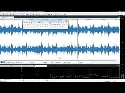The height and width of the screenshot is (93, 125).
Task: Open the Edit menu
Action: tap(3, 13)
